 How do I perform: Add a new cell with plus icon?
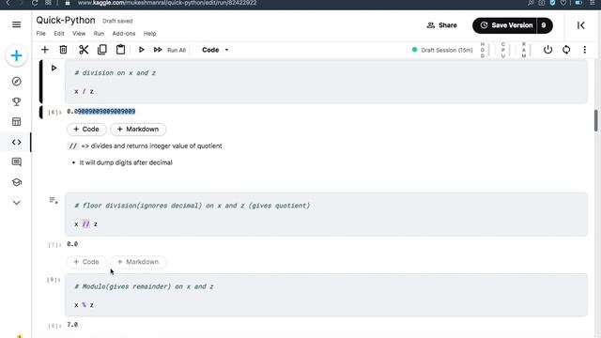[45, 50]
